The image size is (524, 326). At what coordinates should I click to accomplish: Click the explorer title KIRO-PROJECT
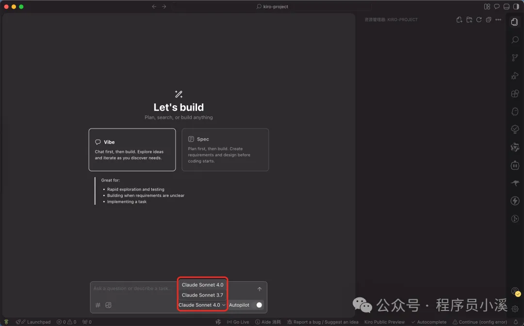(x=391, y=20)
